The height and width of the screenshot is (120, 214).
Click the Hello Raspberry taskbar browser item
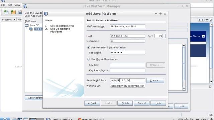(91, 119)
